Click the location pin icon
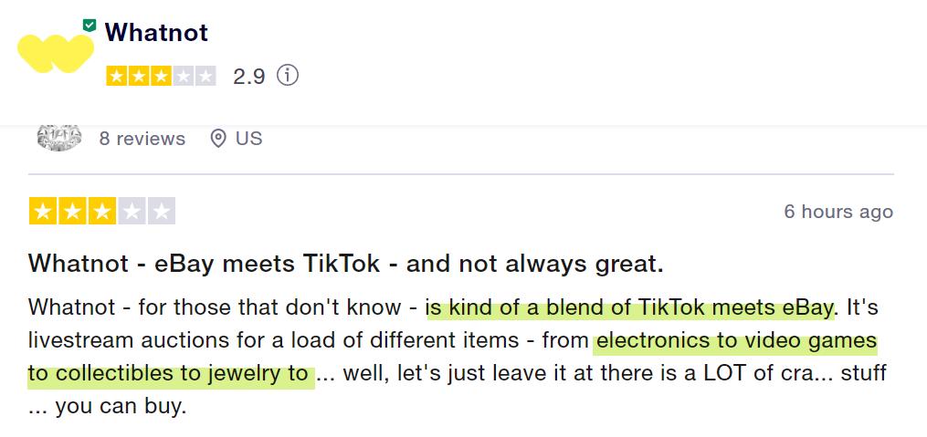Viewport: 927px width, 437px height. [x=217, y=139]
